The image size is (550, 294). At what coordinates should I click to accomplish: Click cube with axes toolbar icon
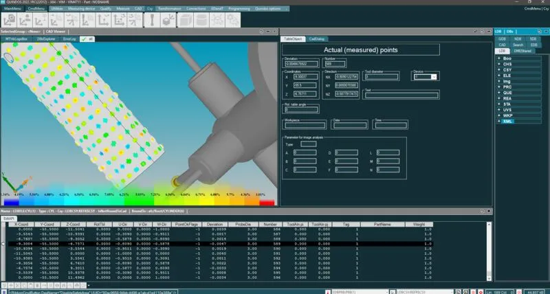pyautogui.click(x=168, y=20)
